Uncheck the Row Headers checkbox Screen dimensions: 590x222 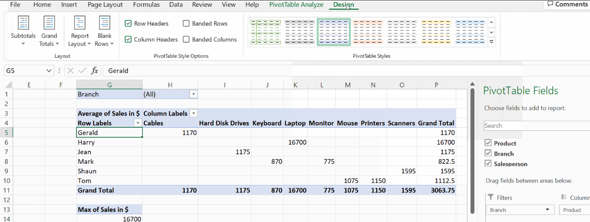click(x=128, y=23)
